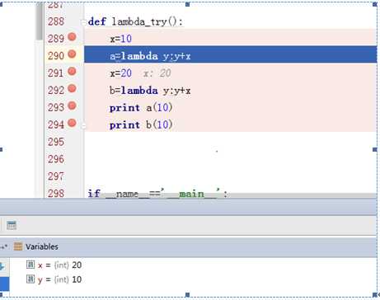Image resolution: width=380 pixels, height=300 pixels.
Task: Click the fold end marker at line 294
Action: 83,126
